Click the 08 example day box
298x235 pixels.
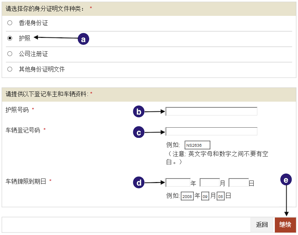(x=220, y=196)
